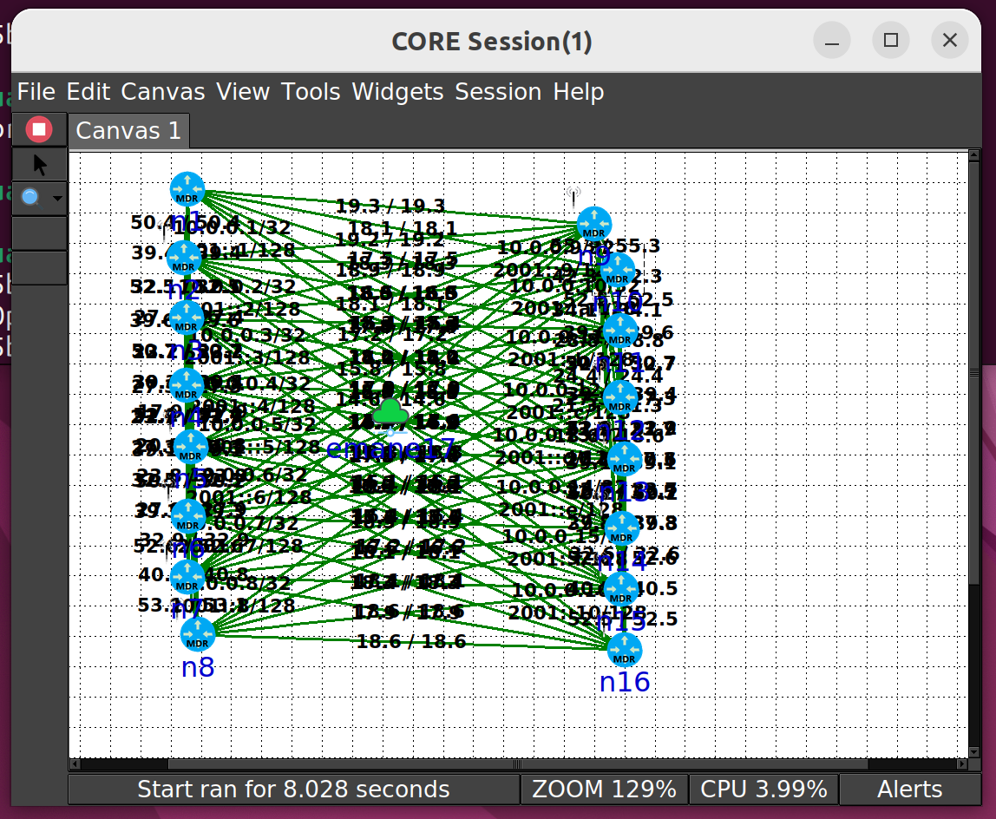996x819 pixels.
Task: Click the n12 MDR router node
Action: coord(620,395)
